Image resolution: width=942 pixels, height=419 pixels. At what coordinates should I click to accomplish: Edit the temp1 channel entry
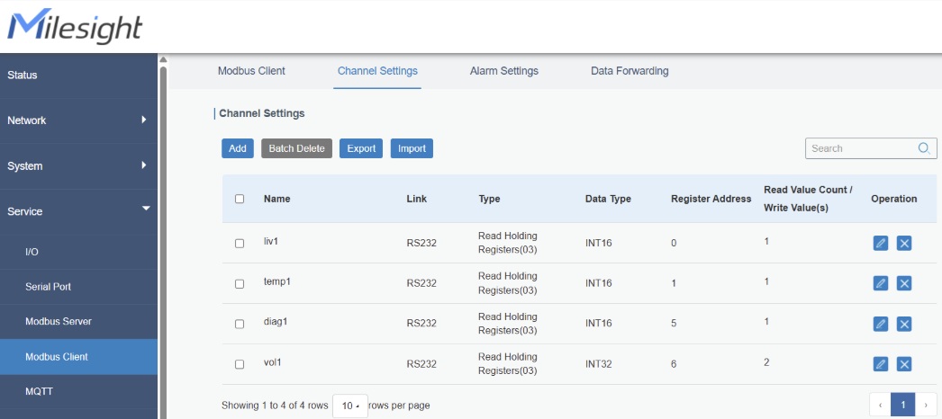coord(881,283)
